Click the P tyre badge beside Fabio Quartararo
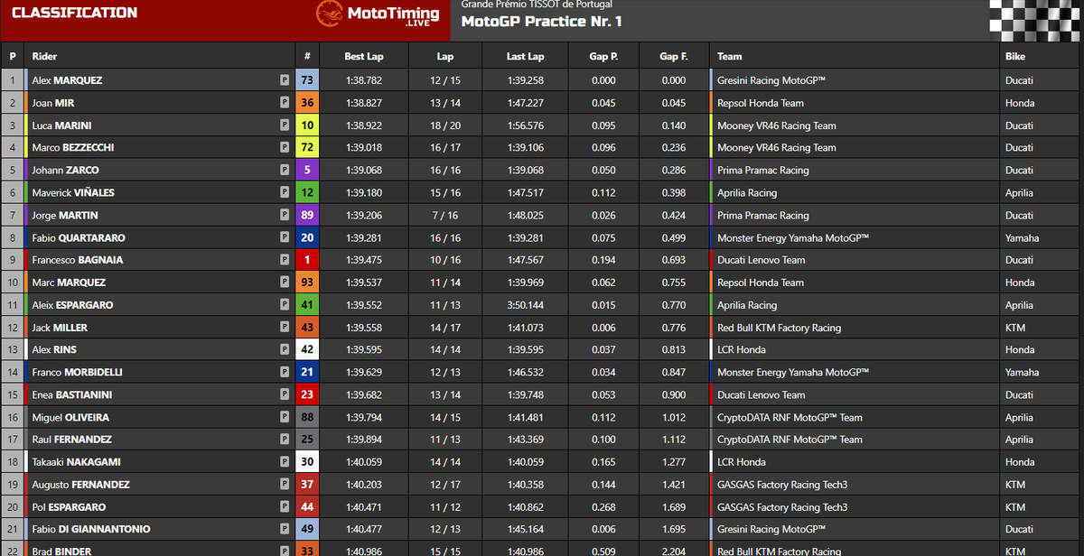This screenshot has width=1084, height=556. click(285, 237)
